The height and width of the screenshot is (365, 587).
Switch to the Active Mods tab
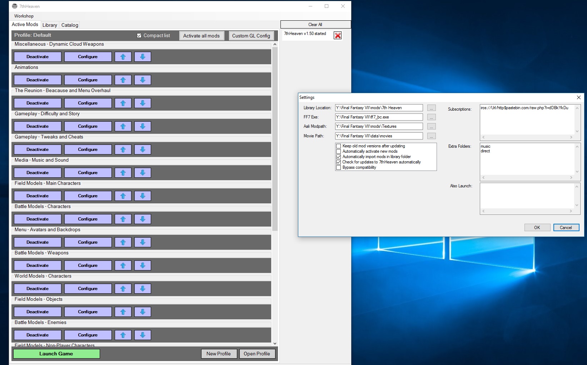25,25
